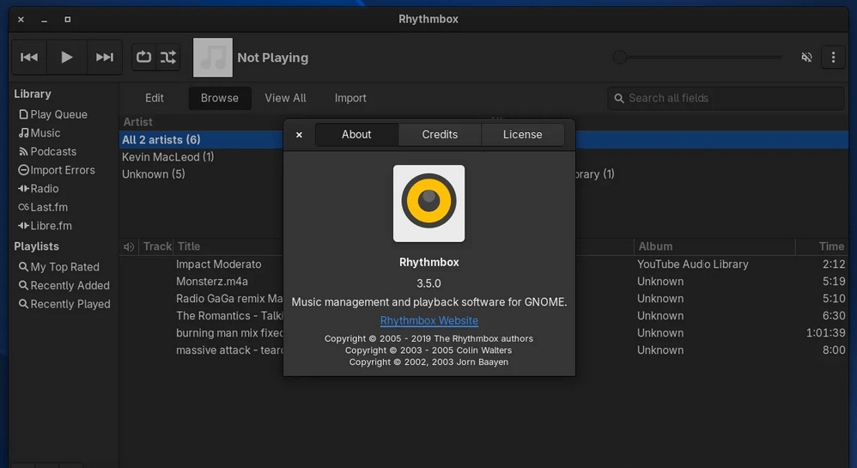The height and width of the screenshot is (468, 857).
Task: Focus the Search all fields box
Action: coord(726,98)
